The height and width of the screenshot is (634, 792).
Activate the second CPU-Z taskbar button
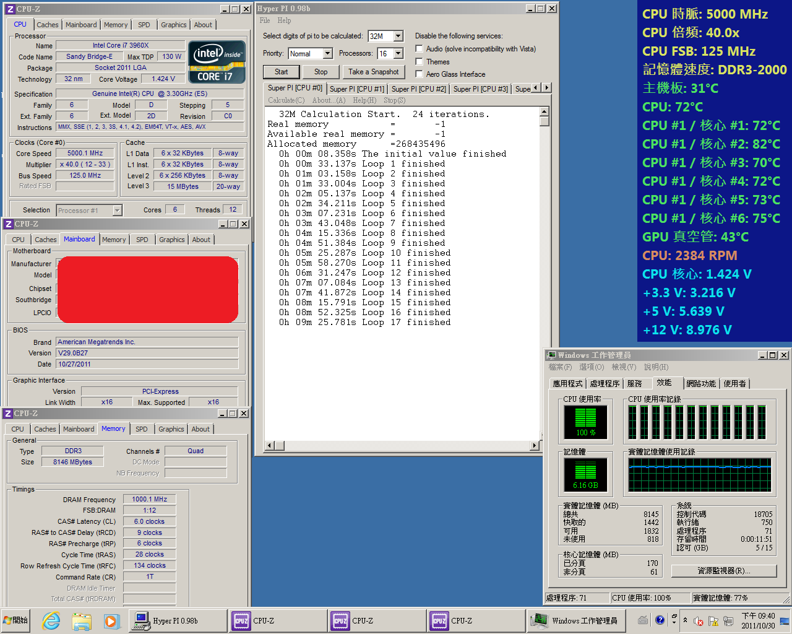point(376,620)
